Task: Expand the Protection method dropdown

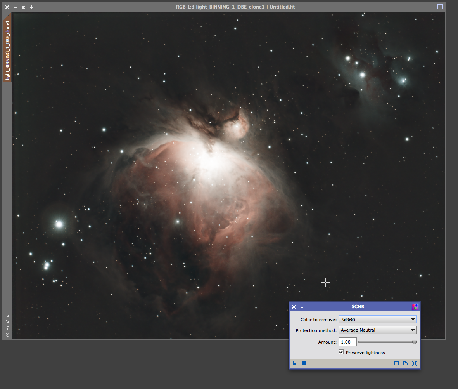Action: point(377,330)
